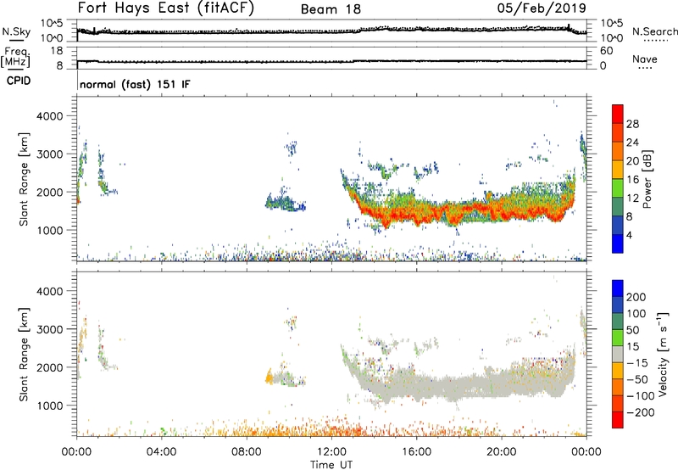
Task: Pick the light green 12–16 dB power color
Action: coord(618,187)
